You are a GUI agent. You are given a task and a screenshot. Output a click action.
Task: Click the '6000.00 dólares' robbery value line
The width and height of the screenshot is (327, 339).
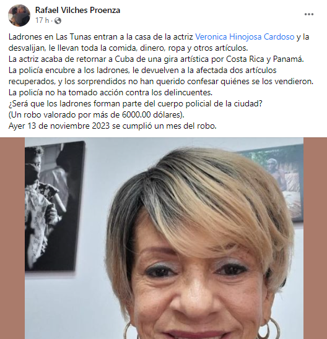tap(96, 114)
